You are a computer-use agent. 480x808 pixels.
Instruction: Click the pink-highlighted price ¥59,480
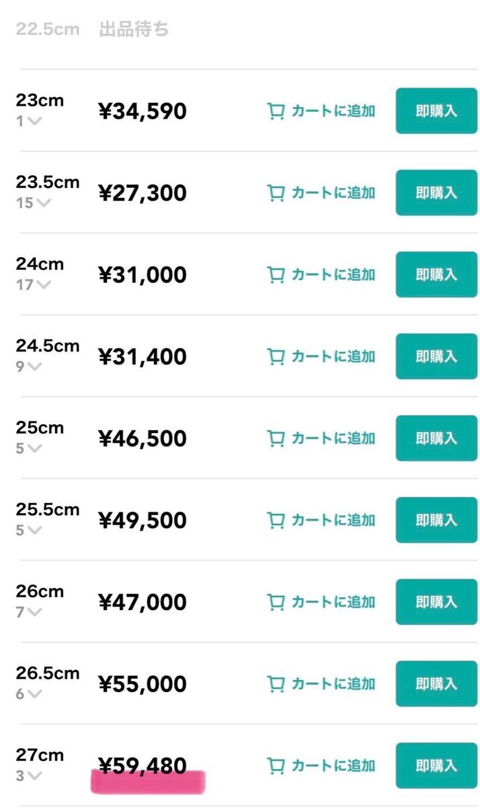pyautogui.click(x=143, y=766)
